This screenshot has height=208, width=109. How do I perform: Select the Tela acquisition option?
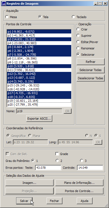(40, 17)
